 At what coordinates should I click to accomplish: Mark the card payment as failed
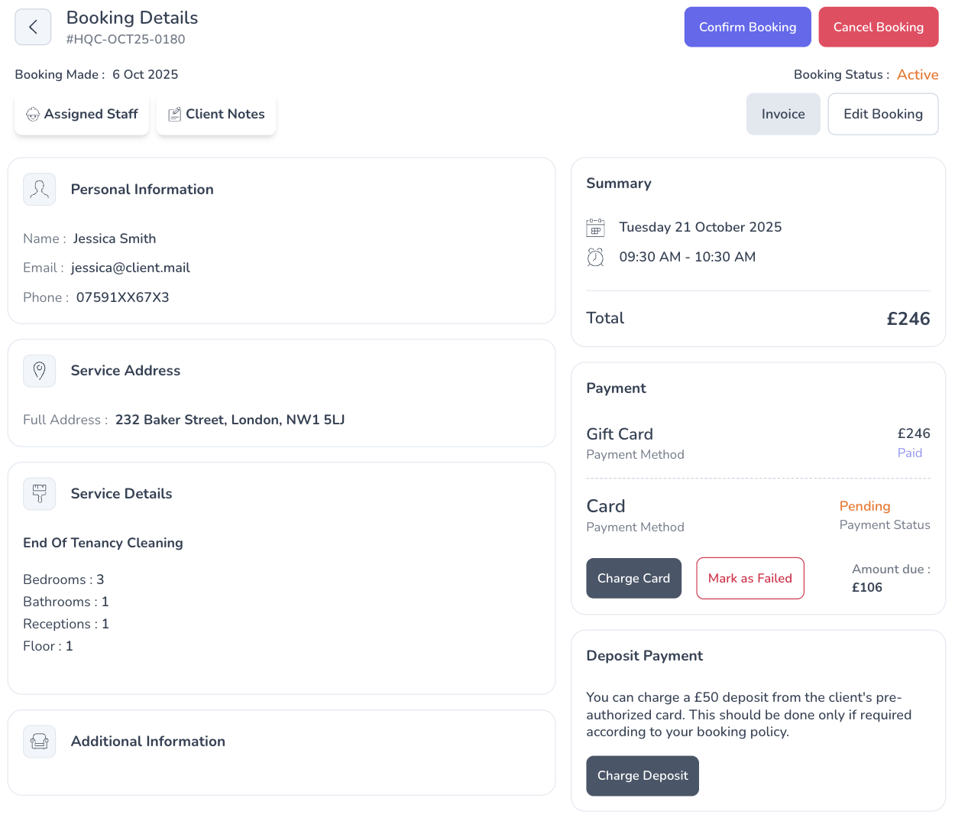pyautogui.click(x=750, y=579)
